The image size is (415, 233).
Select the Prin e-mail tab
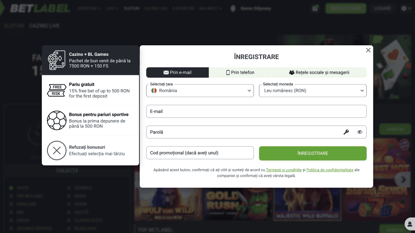(x=178, y=72)
